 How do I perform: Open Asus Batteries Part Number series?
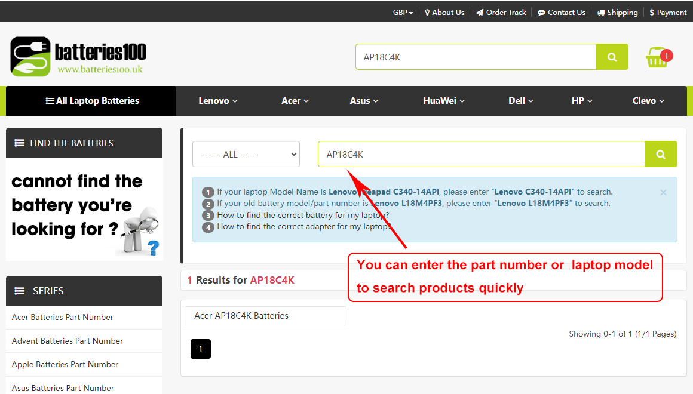(x=63, y=388)
